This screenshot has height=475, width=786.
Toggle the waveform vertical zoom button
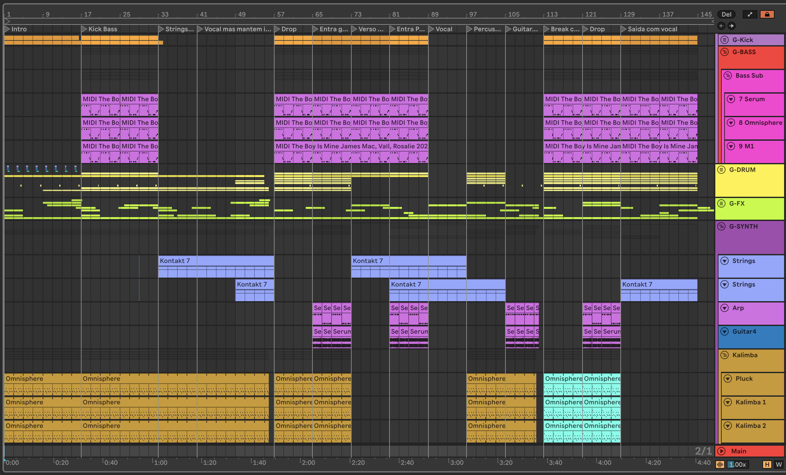click(720, 464)
